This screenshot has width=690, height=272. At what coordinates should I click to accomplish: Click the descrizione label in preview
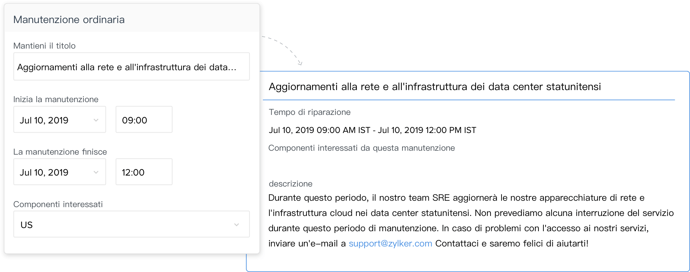coord(290,184)
